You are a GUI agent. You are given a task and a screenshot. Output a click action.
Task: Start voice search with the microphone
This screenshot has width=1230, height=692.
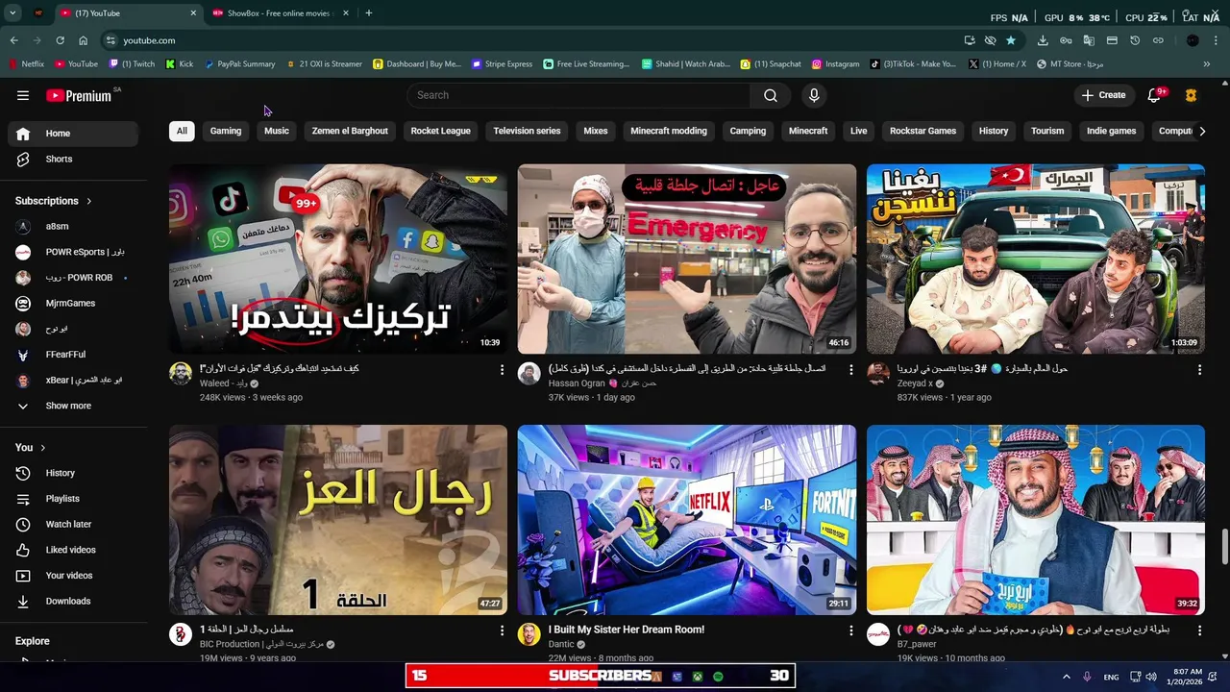click(x=814, y=95)
